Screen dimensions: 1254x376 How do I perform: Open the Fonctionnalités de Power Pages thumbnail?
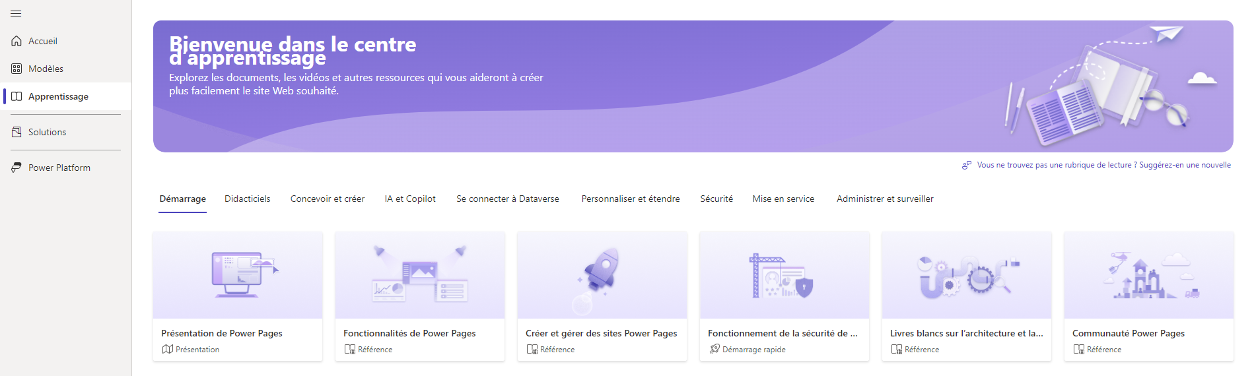point(420,275)
